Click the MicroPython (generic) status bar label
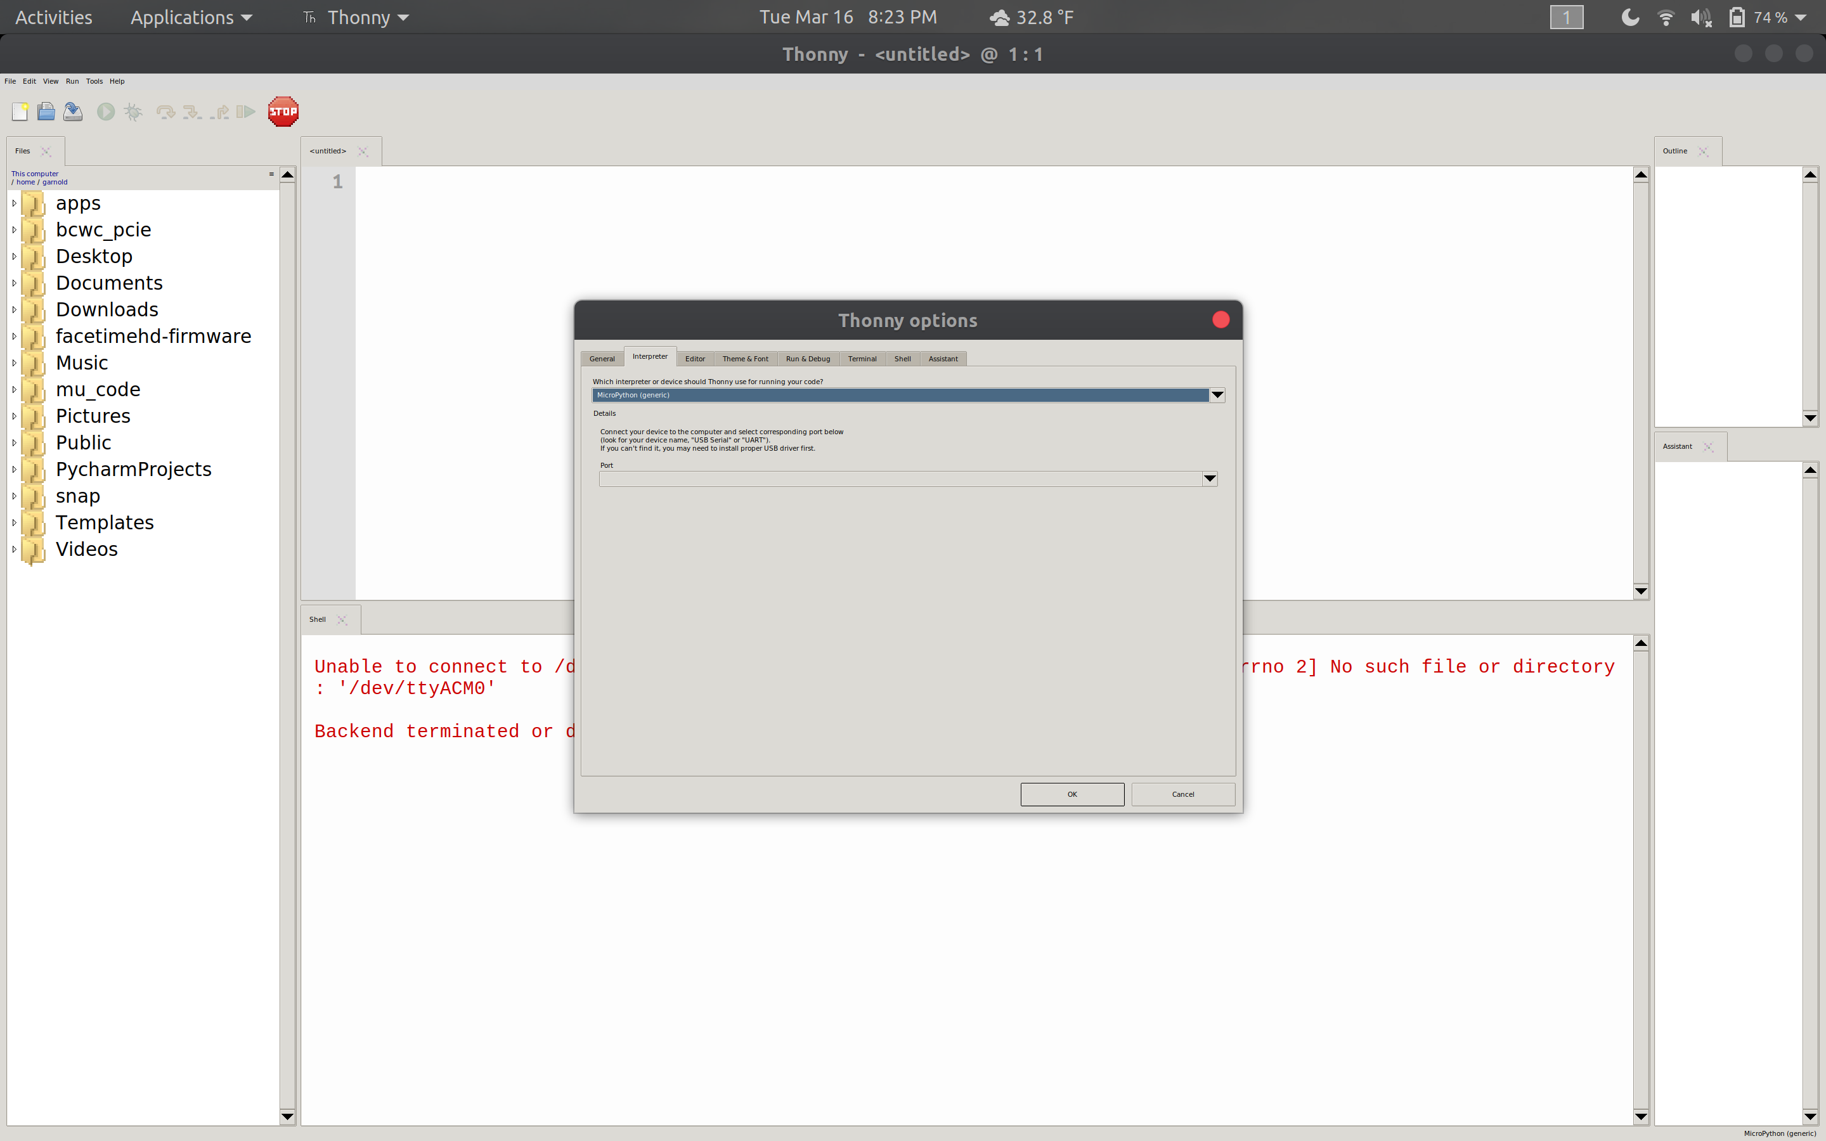The height and width of the screenshot is (1141, 1826). point(1780,1133)
